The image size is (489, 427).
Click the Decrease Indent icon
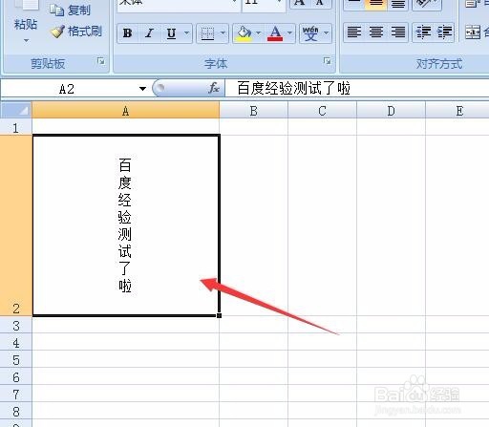(x=423, y=32)
